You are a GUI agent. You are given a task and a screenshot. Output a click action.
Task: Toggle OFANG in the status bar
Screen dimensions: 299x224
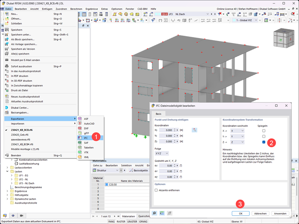tap(143, 222)
